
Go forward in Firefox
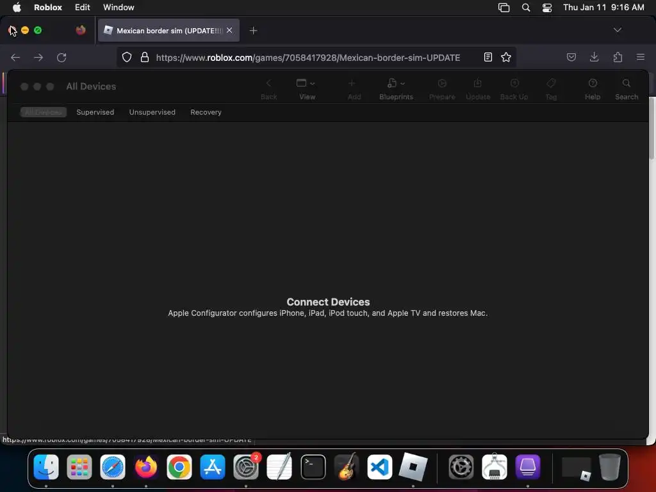(x=38, y=57)
